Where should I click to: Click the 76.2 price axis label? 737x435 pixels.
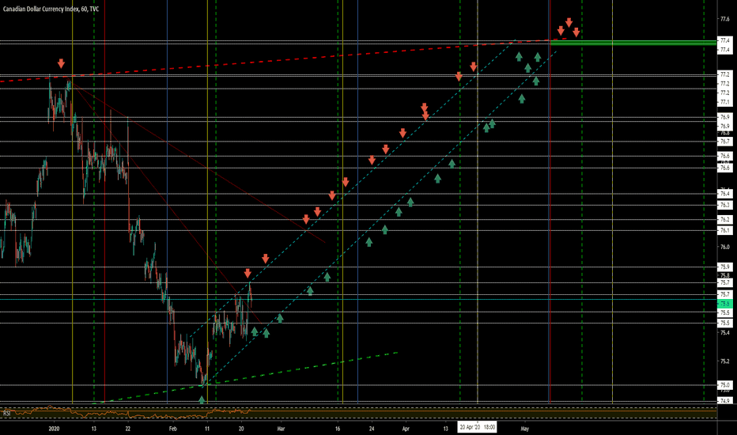pyautogui.click(x=725, y=220)
